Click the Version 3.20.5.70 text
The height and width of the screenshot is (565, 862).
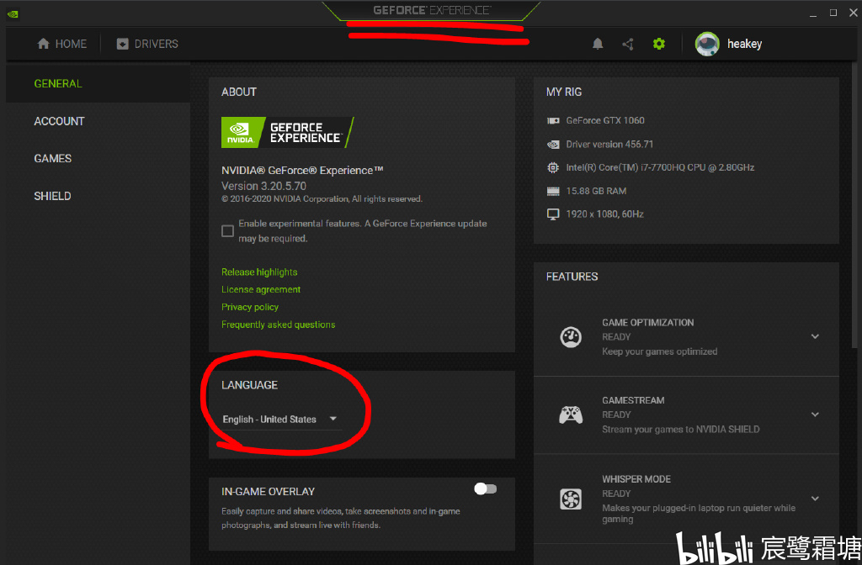(x=263, y=186)
